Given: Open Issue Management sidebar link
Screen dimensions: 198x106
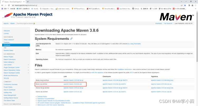Looking at the screenshot, I should pyautogui.click(x=10, y=95).
